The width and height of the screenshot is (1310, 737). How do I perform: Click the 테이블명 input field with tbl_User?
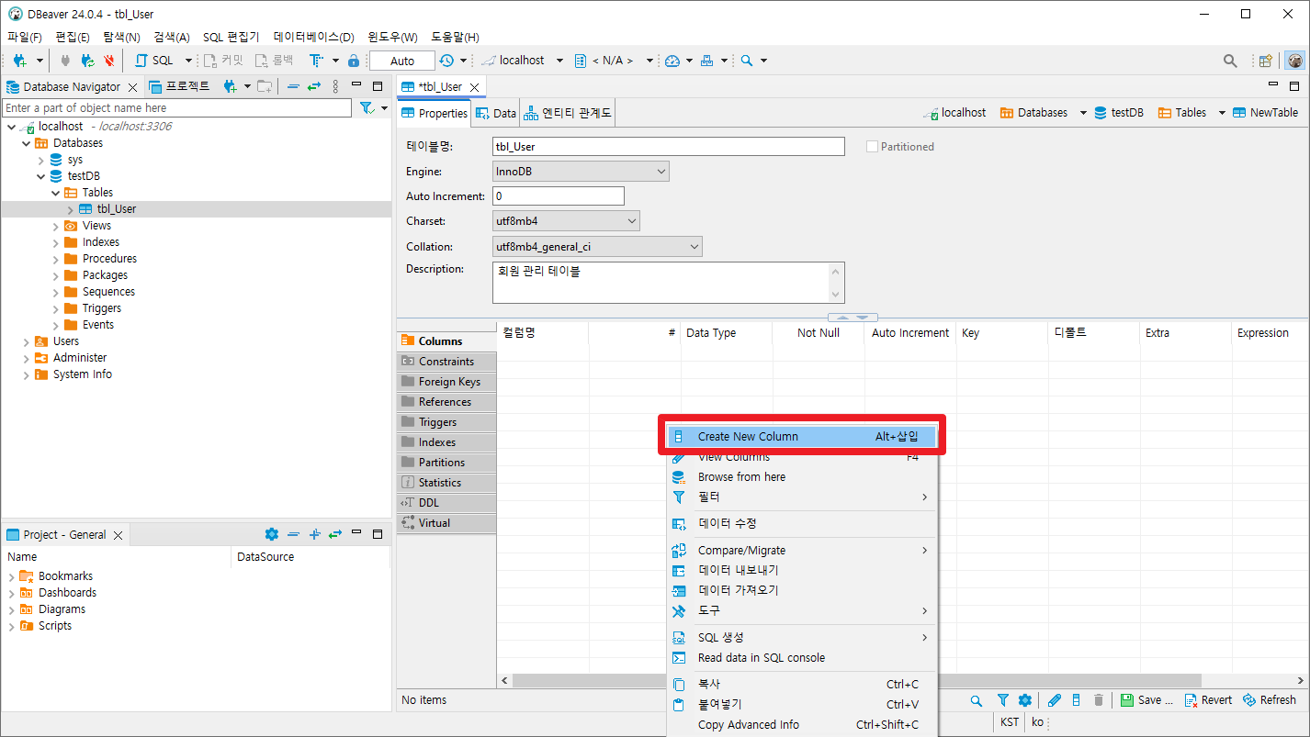pyautogui.click(x=668, y=147)
